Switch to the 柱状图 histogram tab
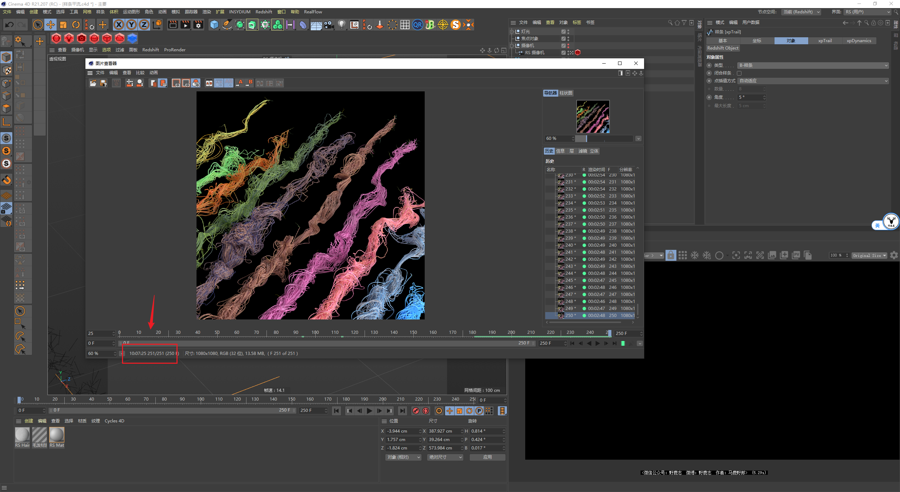This screenshot has height=492, width=900. click(566, 93)
